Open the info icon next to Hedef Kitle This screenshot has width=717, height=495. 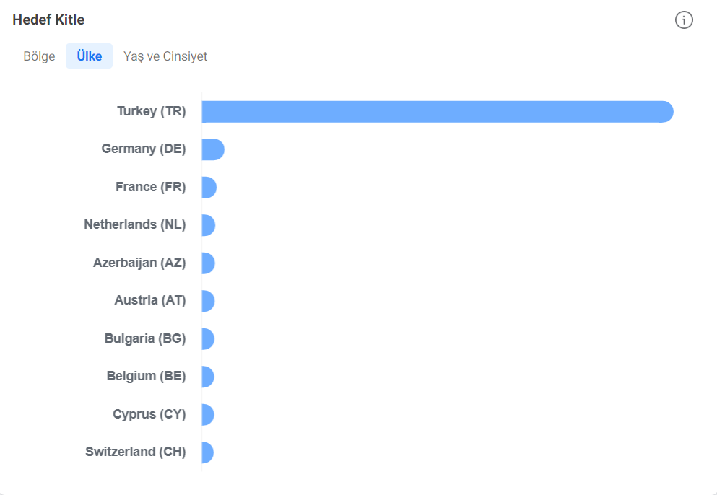click(x=684, y=20)
